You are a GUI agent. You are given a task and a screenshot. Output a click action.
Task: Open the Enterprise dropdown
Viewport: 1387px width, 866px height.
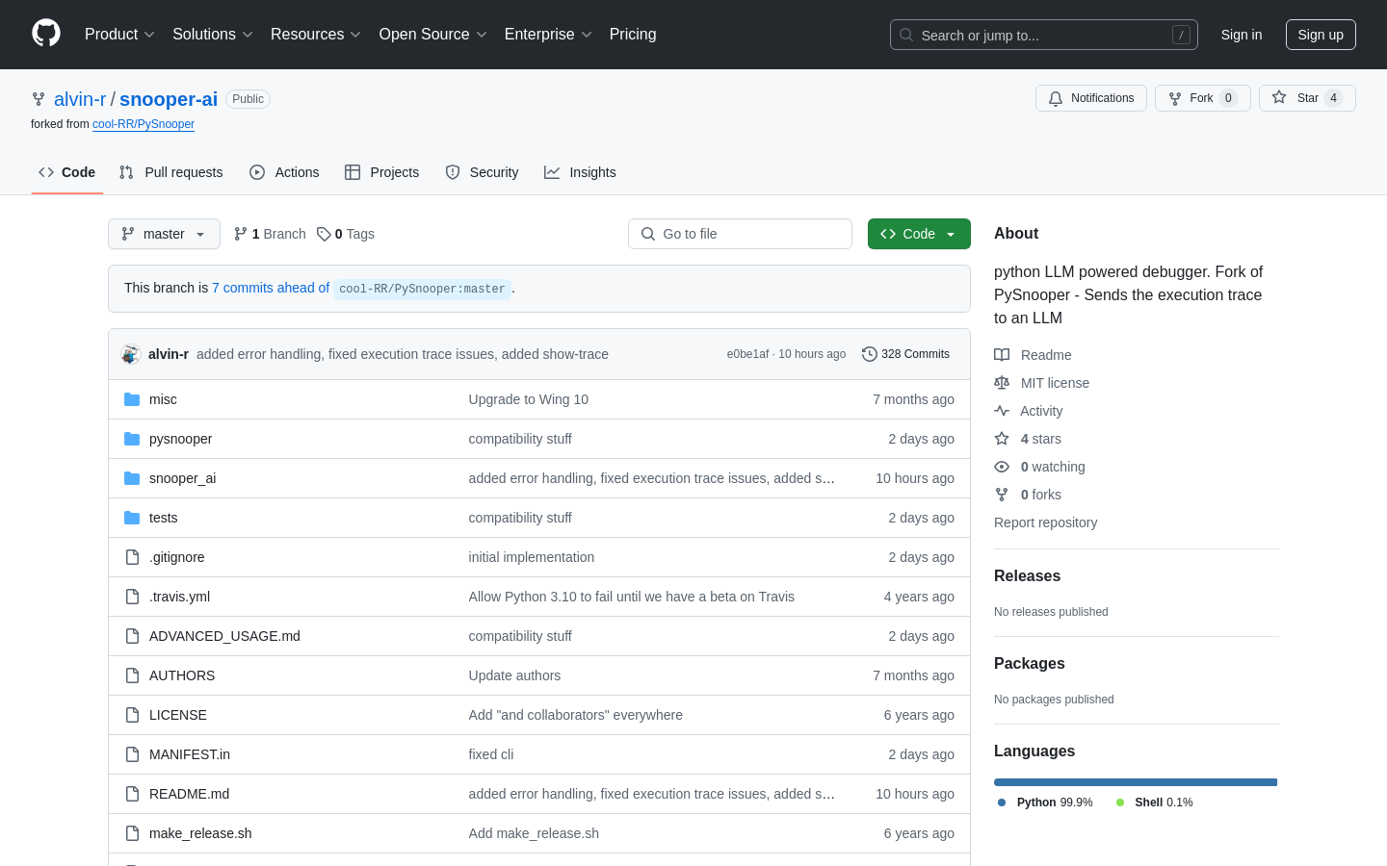549,35
